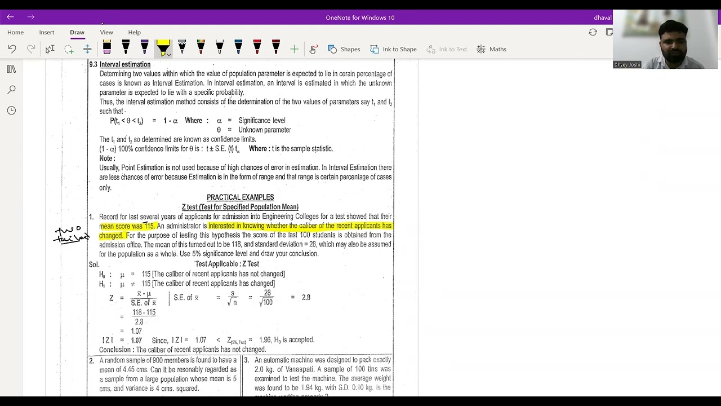721x406 pixels.
Task: Select the purple-tipped pen
Action: pos(144,48)
